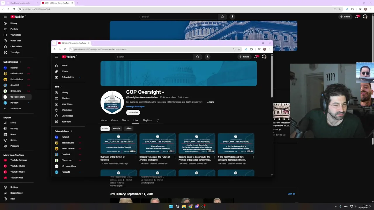Open Podcasts under Explore in back window

pyautogui.click(x=15, y=146)
